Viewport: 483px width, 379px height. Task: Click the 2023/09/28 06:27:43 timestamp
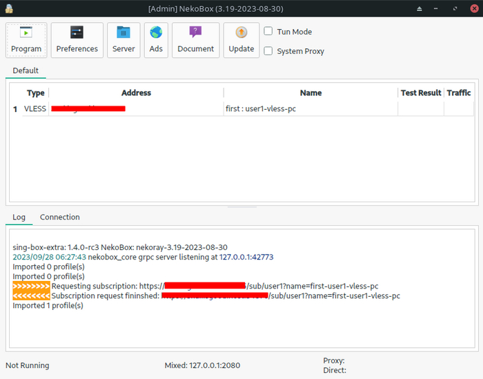coord(49,257)
